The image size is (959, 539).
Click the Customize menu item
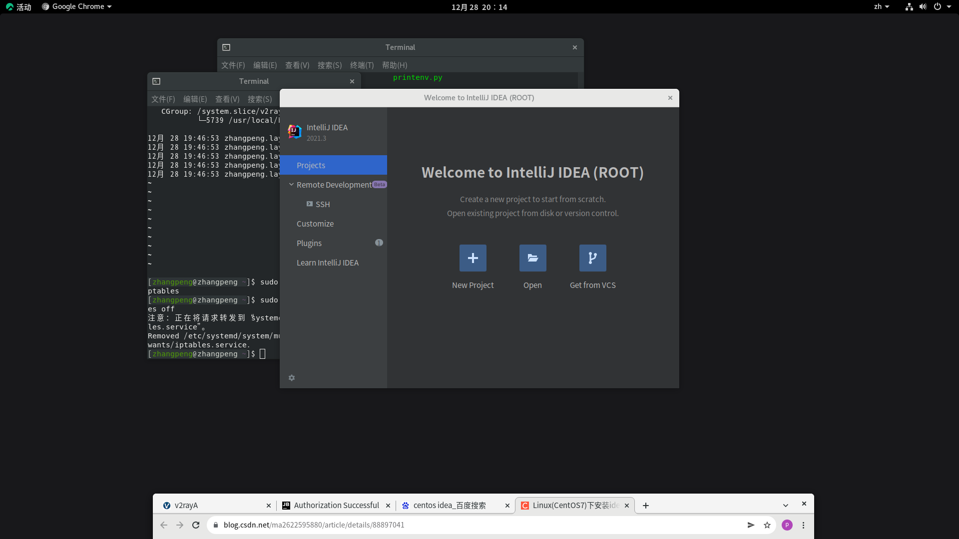tap(316, 224)
